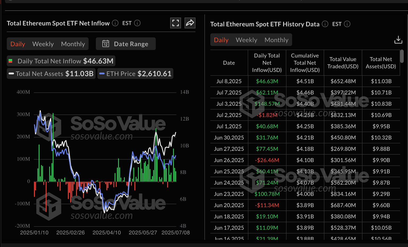
Task: Click $10.71B total net assets cell
Action: [381, 92]
